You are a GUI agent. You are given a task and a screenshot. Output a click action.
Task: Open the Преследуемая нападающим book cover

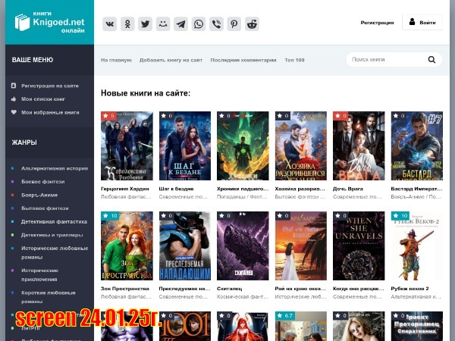point(185,246)
